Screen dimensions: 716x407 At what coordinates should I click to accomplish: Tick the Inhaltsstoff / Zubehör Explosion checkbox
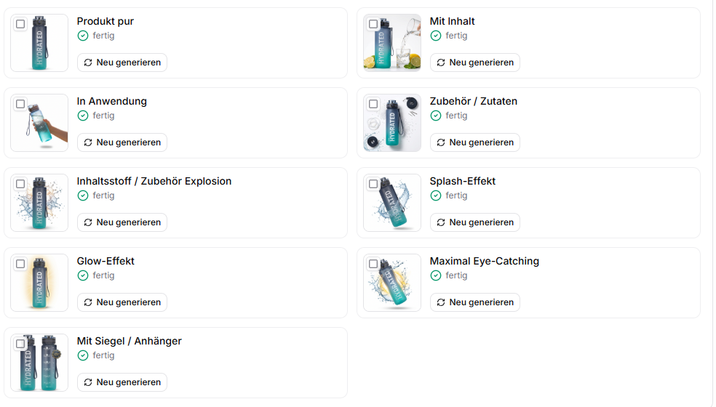coord(20,184)
